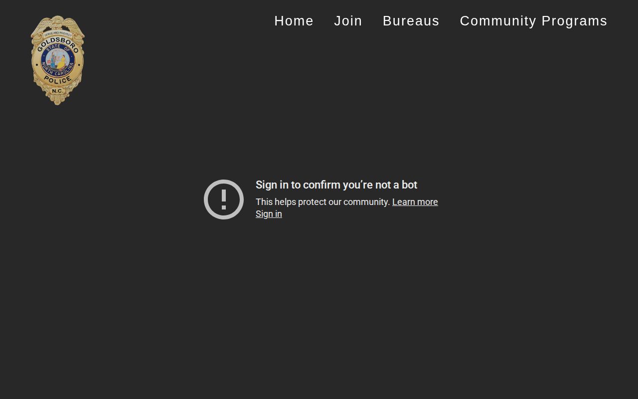The width and height of the screenshot is (638, 399).
Task: Click the 'This helps protect our community.' text
Action: pos(322,202)
